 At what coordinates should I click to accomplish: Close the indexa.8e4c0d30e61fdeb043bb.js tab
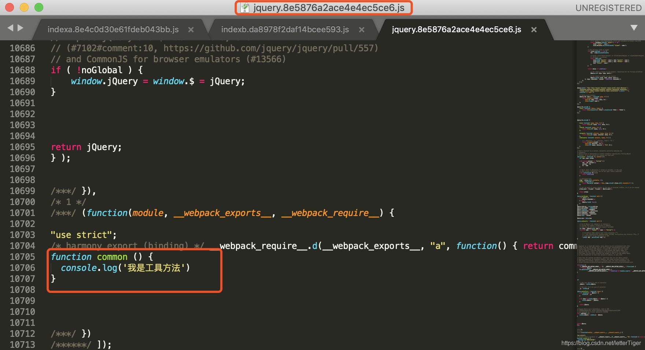point(191,30)
